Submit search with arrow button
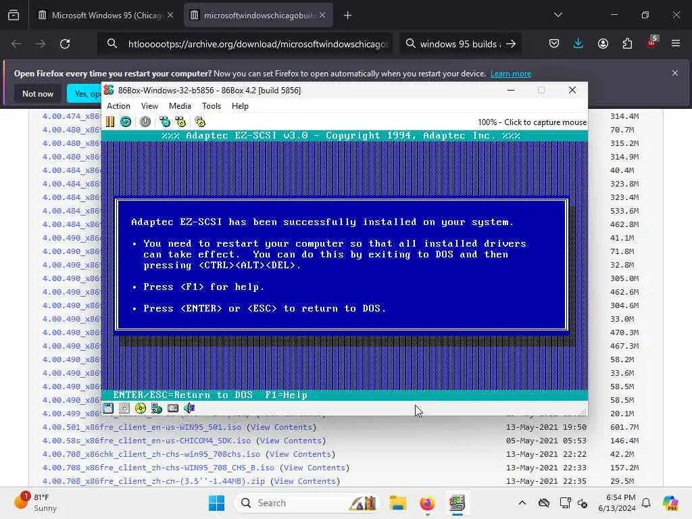This screenshot has height=519, width=692. click(511, 44)
